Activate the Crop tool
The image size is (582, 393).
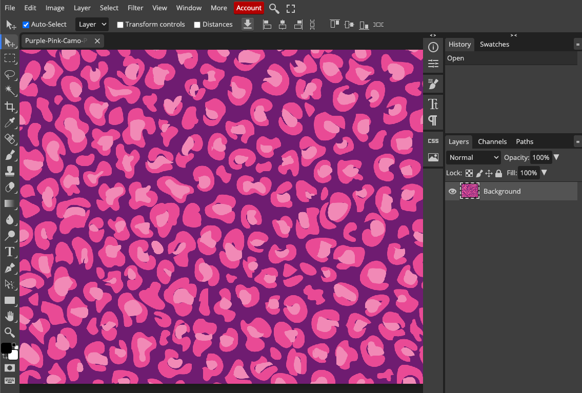tap(10, 107)
